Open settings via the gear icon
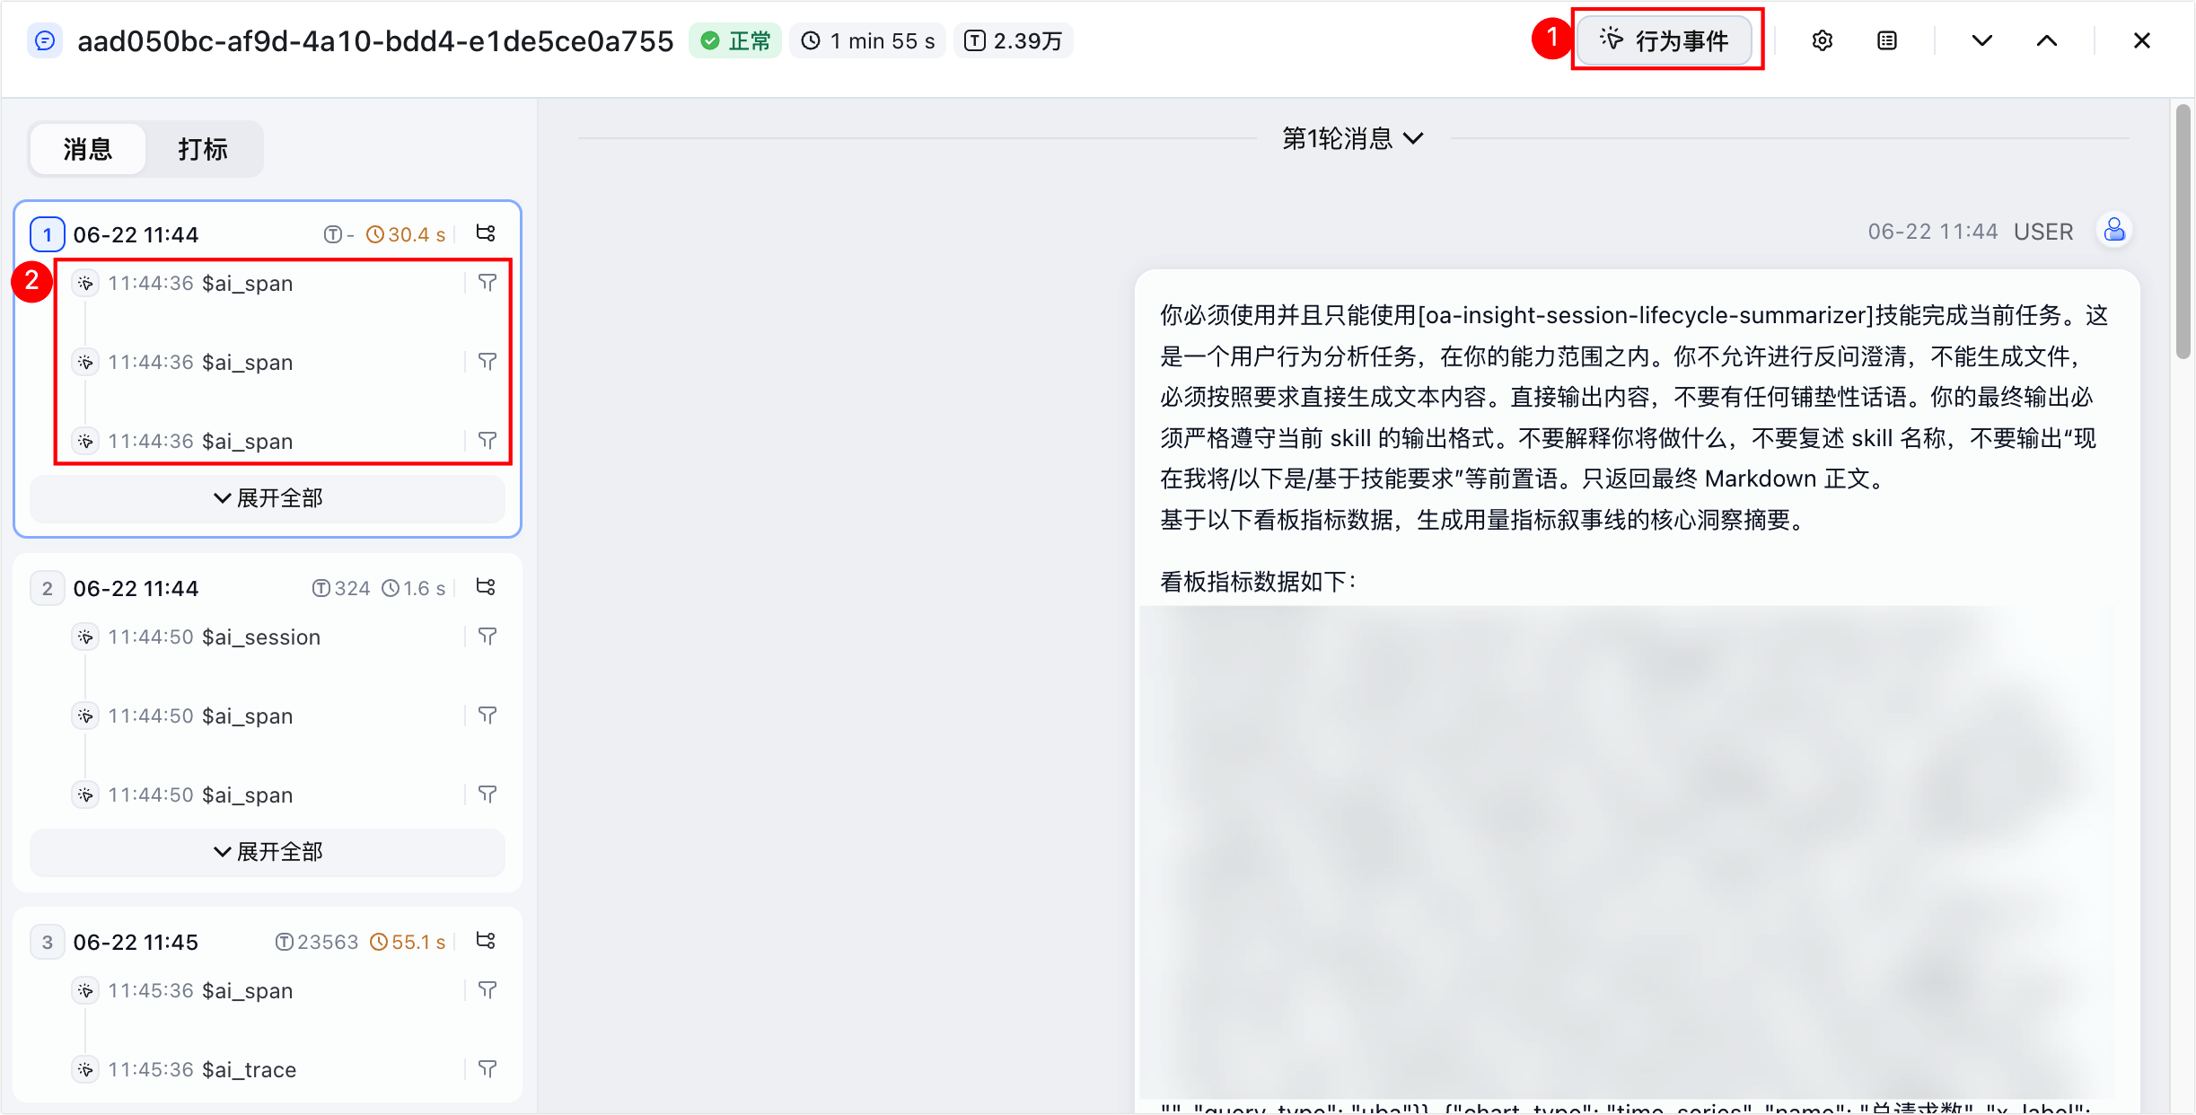The width and height of the screenshot is (2196, 1115). pyautogui.click(x=1822, y=40)
